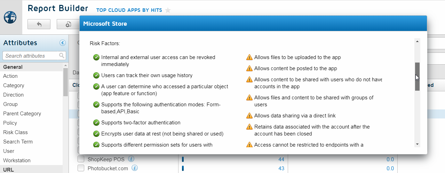445x173 pixels.
Task: Click the ShopKeep POS row name
Action: pyautogui.click(x=106, y=159)
